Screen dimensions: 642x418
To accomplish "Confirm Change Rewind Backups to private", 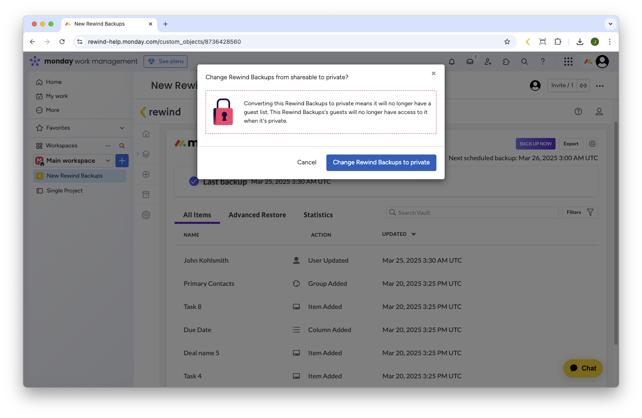I will [381, 162].
